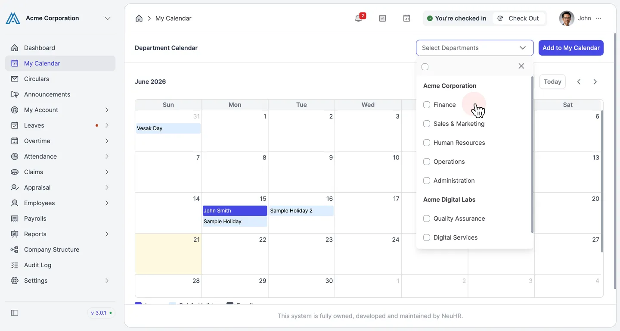Open the Select Departments combo box
This screenshot has width=620, height=331.
[x=475, y=48]
